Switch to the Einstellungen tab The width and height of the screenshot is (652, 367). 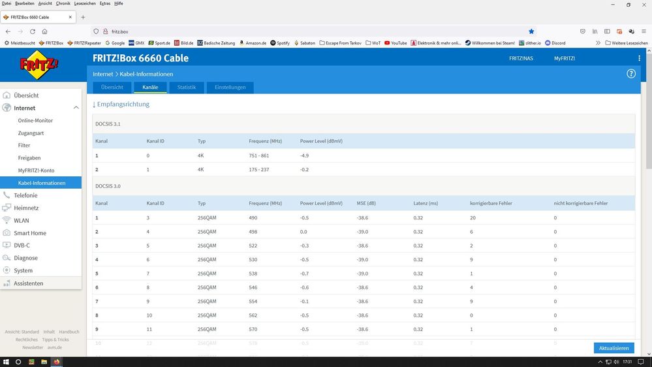230,88
